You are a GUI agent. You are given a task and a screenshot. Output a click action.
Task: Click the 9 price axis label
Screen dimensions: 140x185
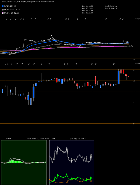(134, 124)
